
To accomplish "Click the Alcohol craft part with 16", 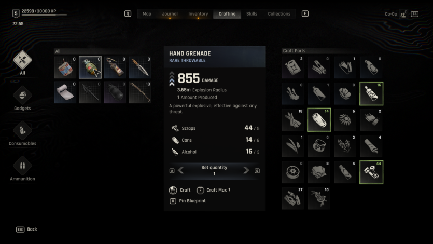I will [x=371, y=93].
